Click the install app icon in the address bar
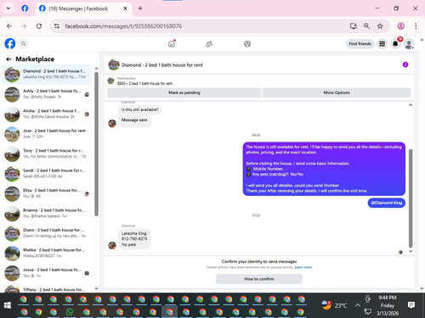 353,26
